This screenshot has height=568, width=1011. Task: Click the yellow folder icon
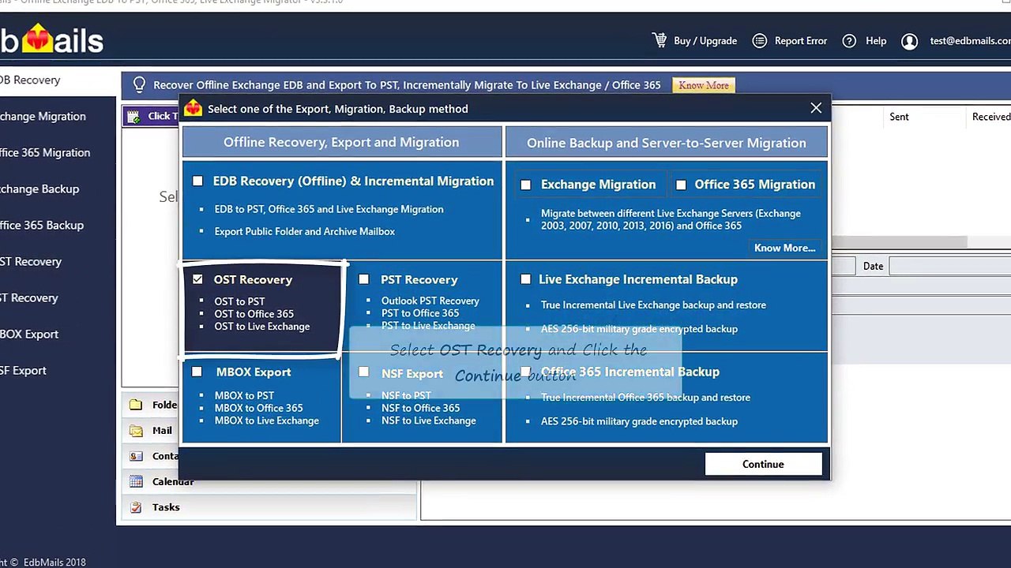137,405
